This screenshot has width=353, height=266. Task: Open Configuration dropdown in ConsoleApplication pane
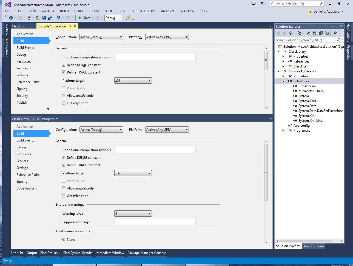click(101, 37)
